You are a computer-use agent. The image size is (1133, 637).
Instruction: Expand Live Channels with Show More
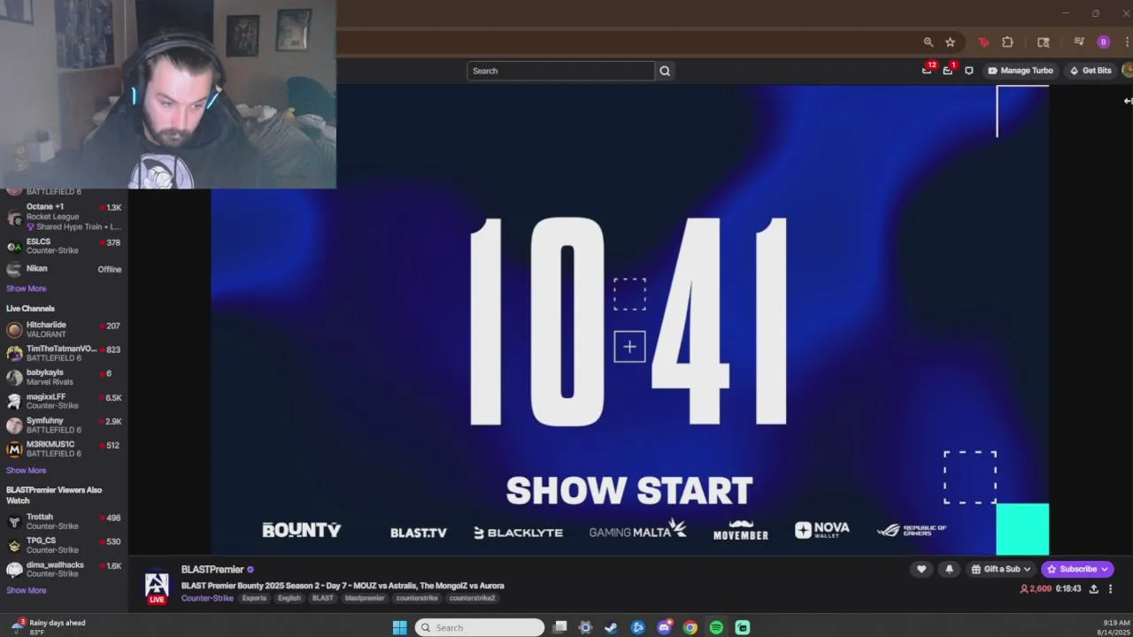click(x=27, y=471)
